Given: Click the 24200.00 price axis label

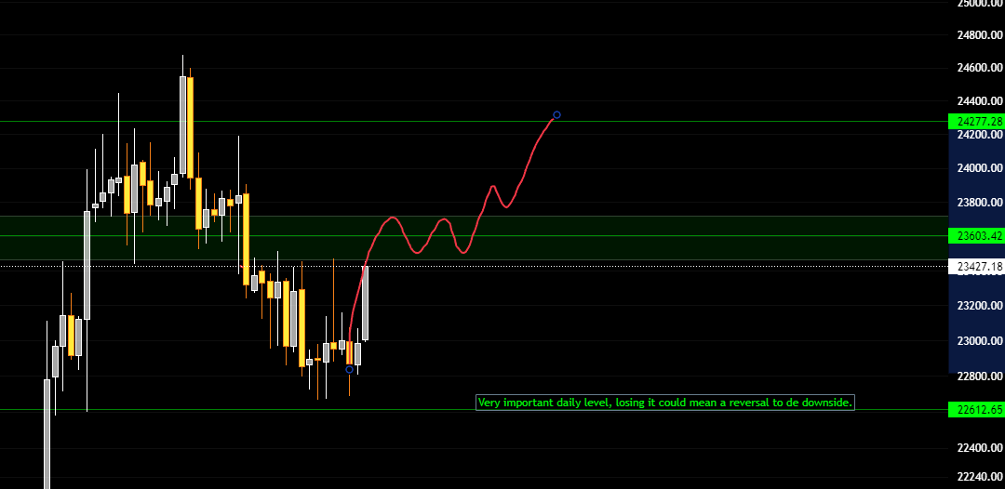Looking at the screenshot, I should 979,135.
